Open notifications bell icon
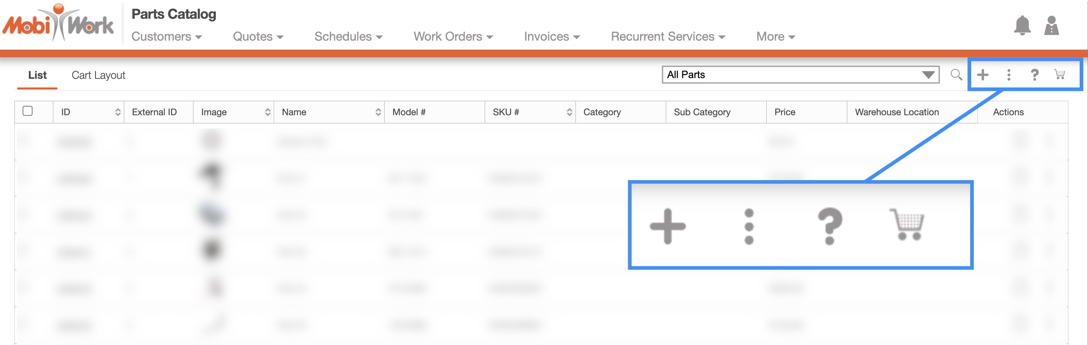 pos(1022,26)
